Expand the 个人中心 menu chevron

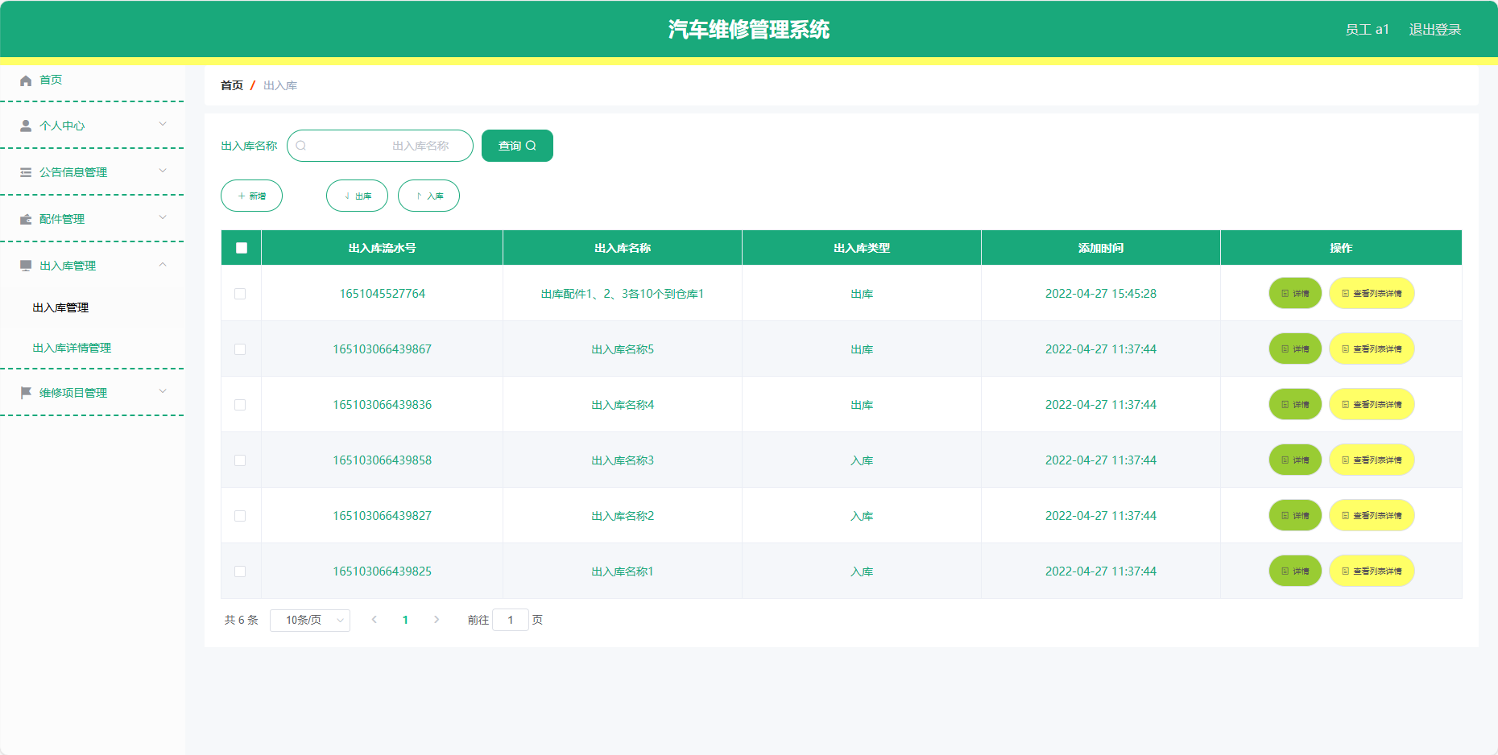(x=163, y=124)
